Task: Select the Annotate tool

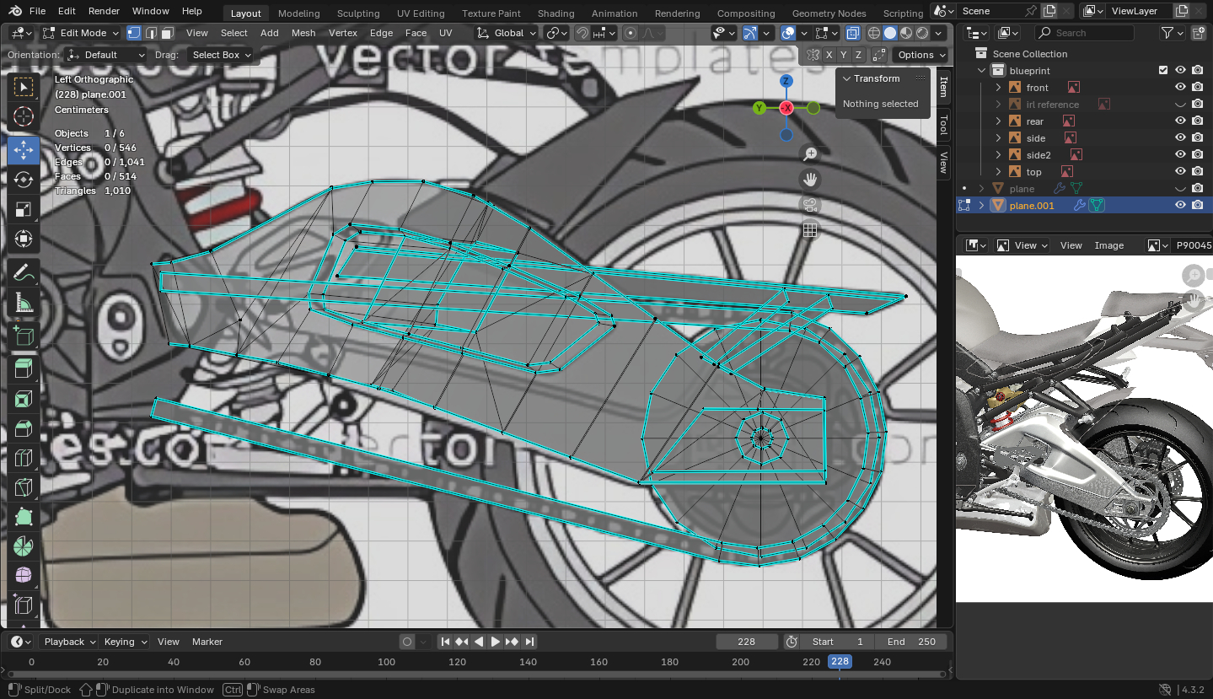Action: click(x=24, y=272)
